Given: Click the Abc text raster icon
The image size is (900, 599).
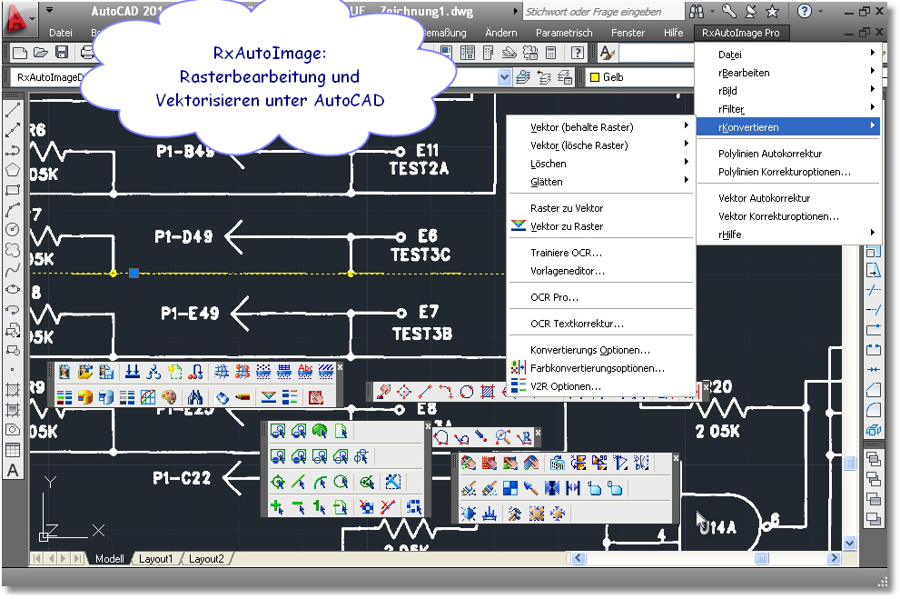Looking at the screenshot, I should (x=305, y=372).
